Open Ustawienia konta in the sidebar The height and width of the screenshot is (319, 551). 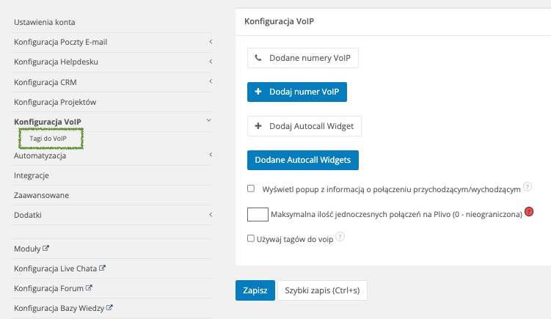point(44,22)
